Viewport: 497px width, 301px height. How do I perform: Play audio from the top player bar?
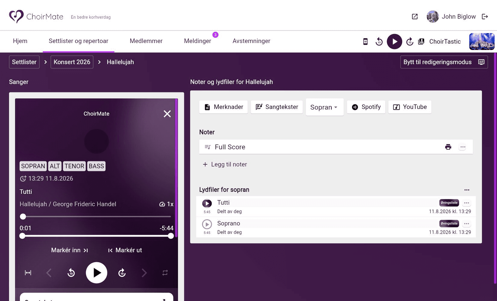[394, 41]
